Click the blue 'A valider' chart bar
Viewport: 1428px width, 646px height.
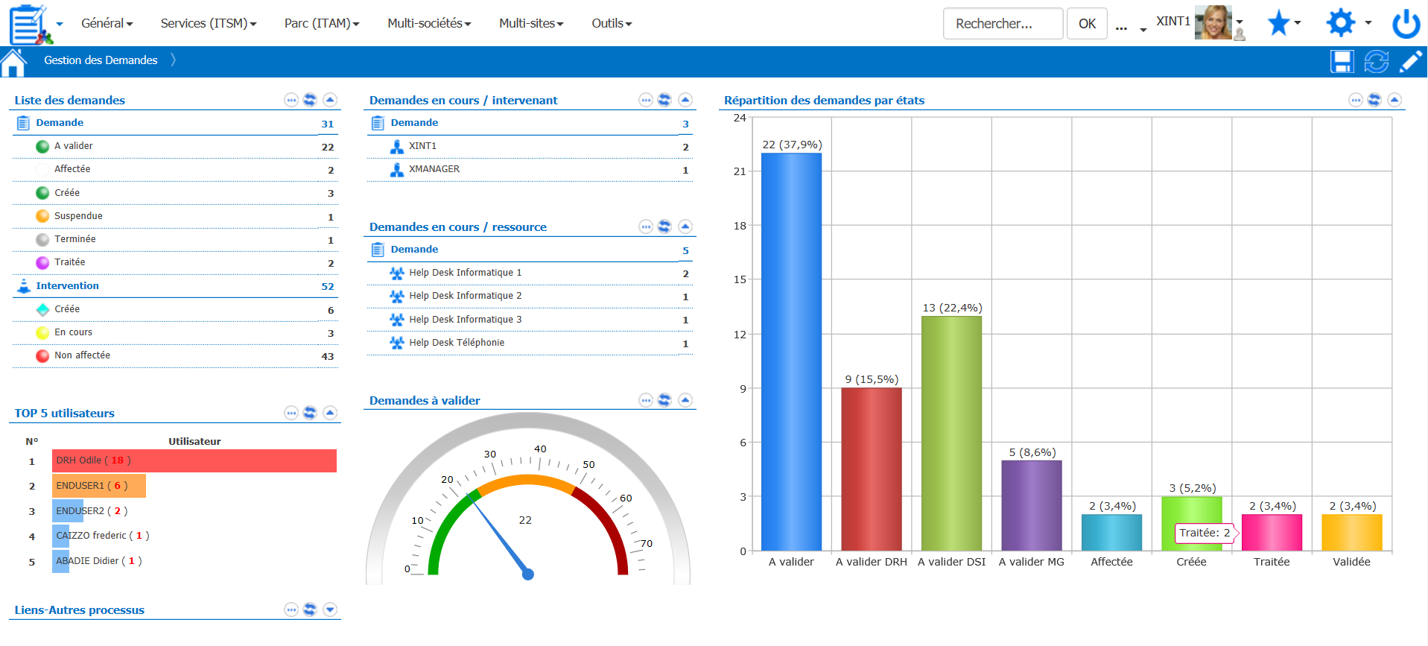(791, 351)
